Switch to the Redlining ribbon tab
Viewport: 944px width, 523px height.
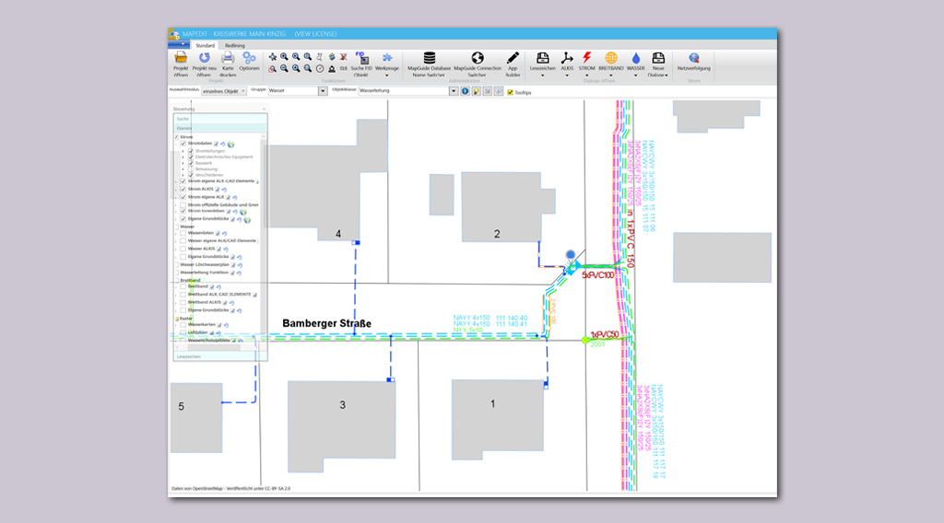(x=235, y=44)
